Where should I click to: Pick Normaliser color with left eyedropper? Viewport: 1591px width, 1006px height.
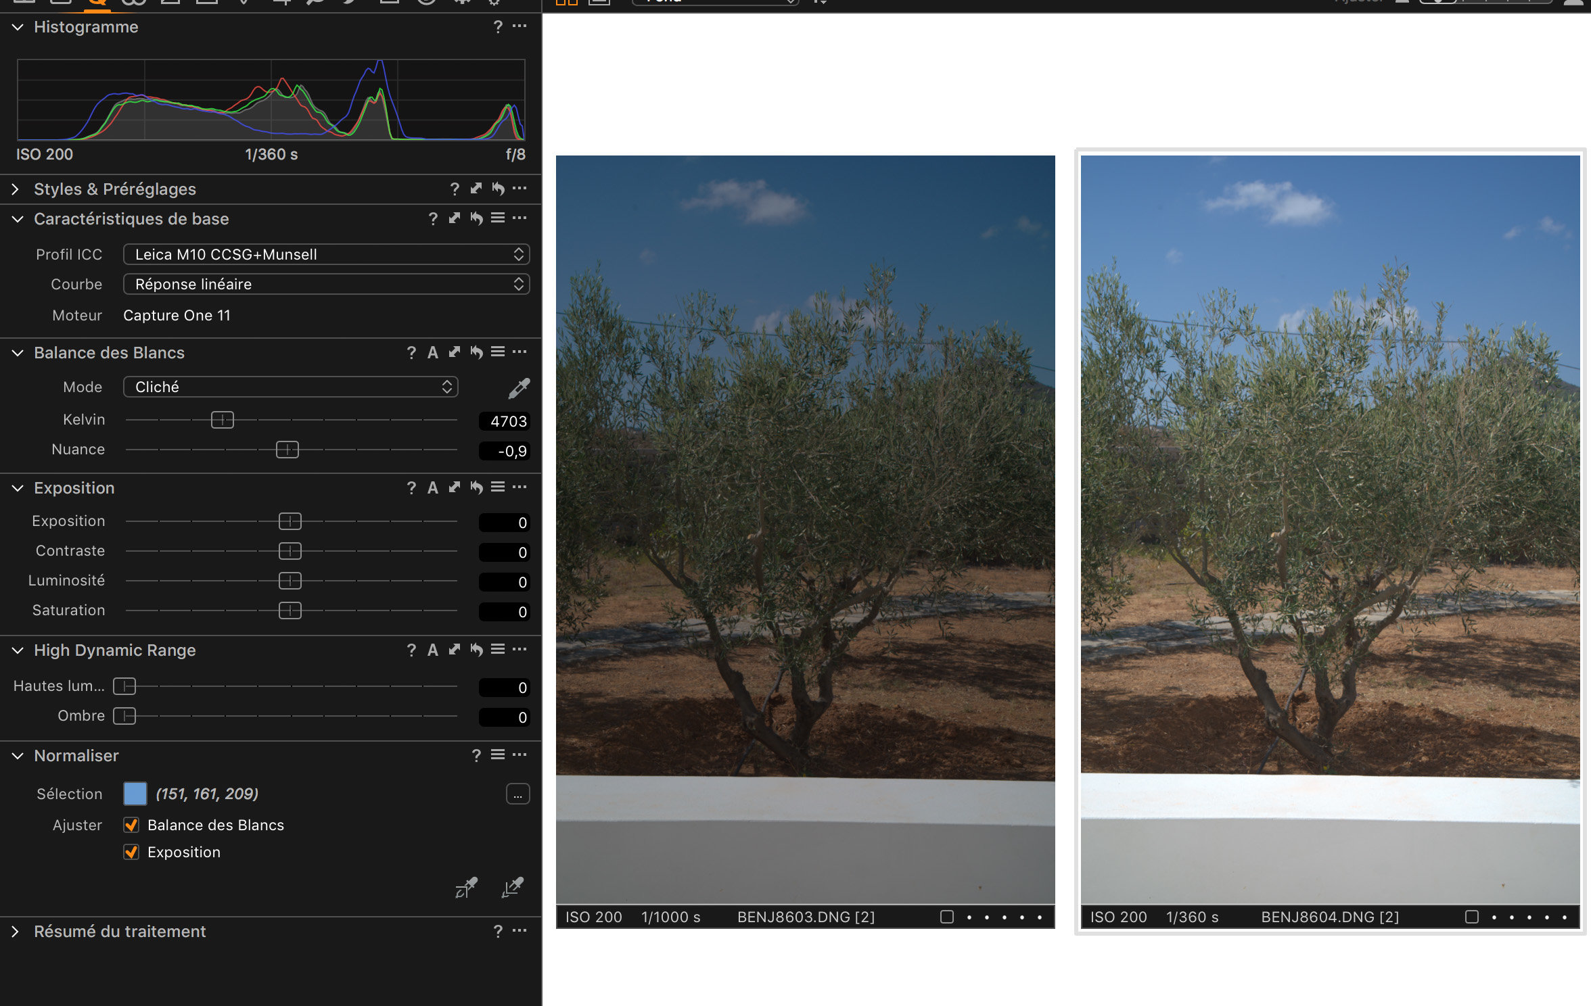[x=466, y=887]
